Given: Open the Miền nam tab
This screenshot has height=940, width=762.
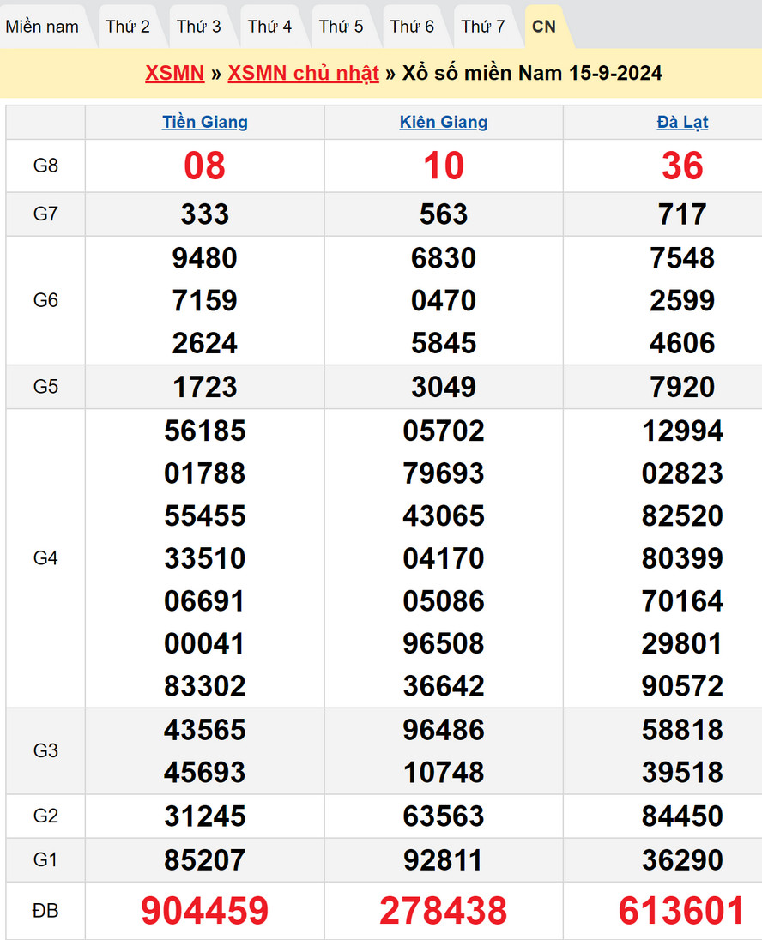Looking at the screenshot, I should click(x=42, y=27).
